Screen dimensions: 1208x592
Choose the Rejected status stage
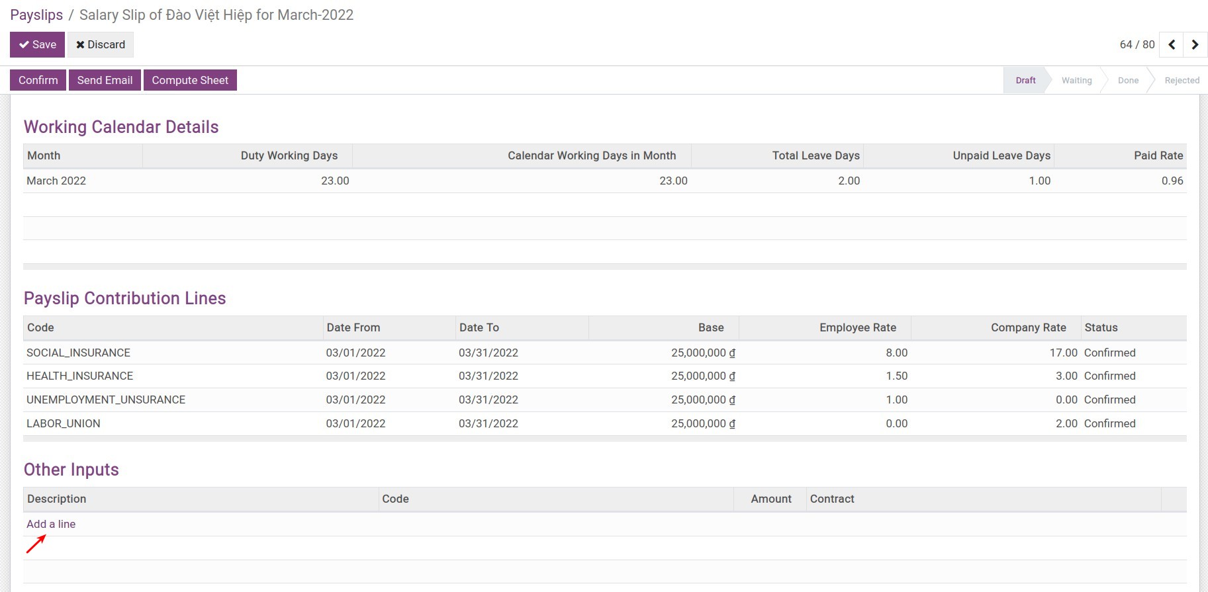coord(1182,80)
